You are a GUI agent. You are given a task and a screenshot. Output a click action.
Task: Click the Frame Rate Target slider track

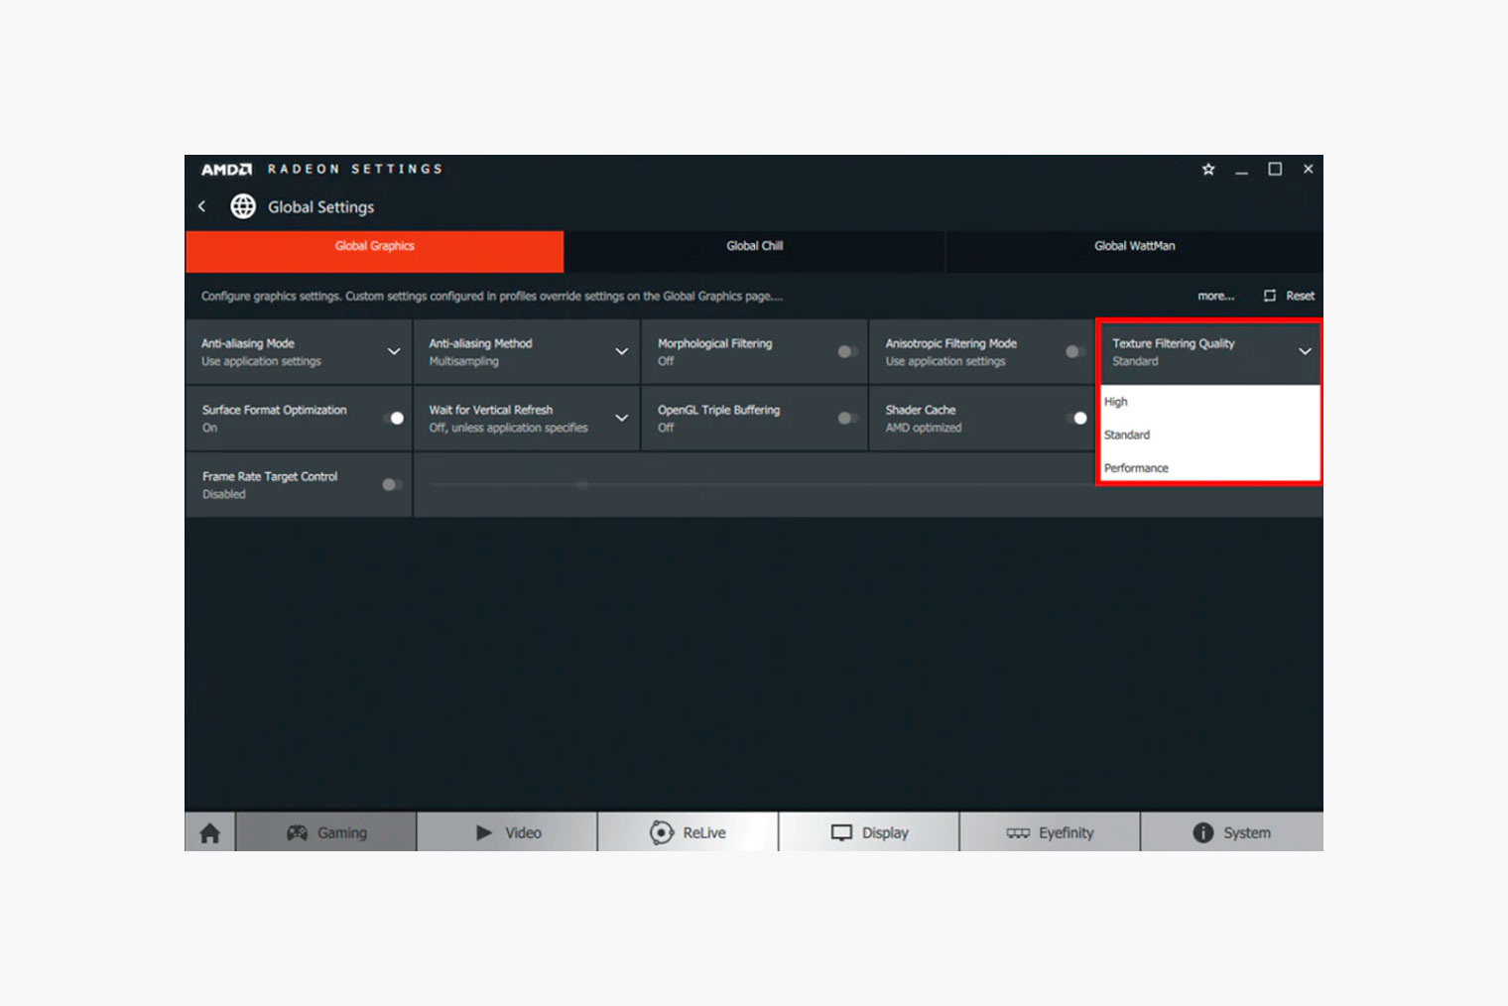(762, 484)
